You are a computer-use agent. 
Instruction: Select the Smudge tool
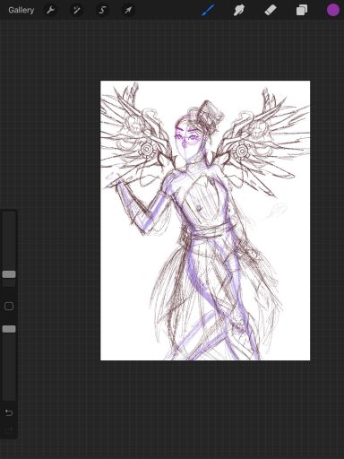pos(239,11)
